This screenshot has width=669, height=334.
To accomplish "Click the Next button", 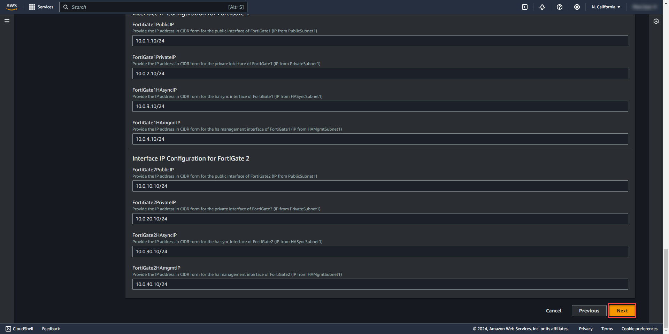I will (x=622, y=311).
